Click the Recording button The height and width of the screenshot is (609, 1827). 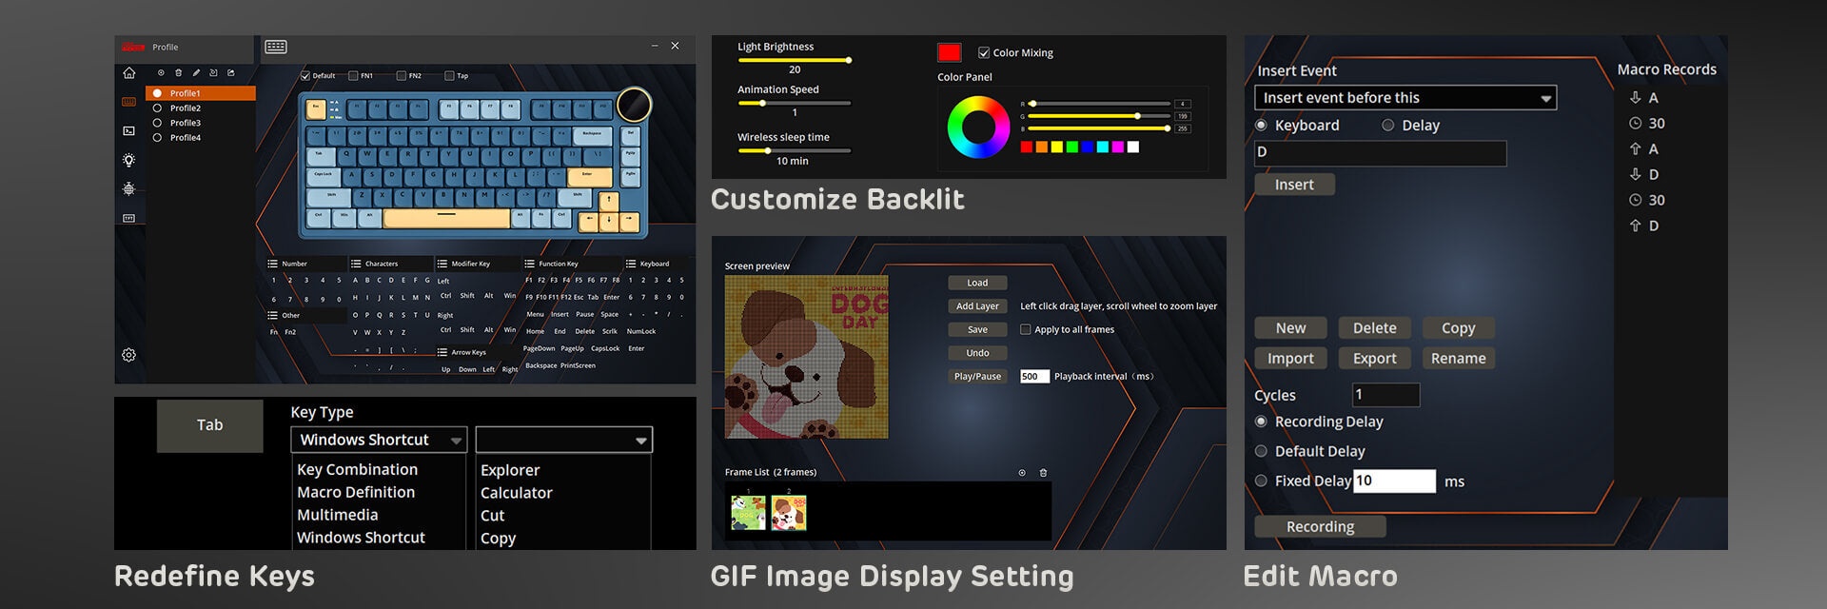[x=1320, y=527]
